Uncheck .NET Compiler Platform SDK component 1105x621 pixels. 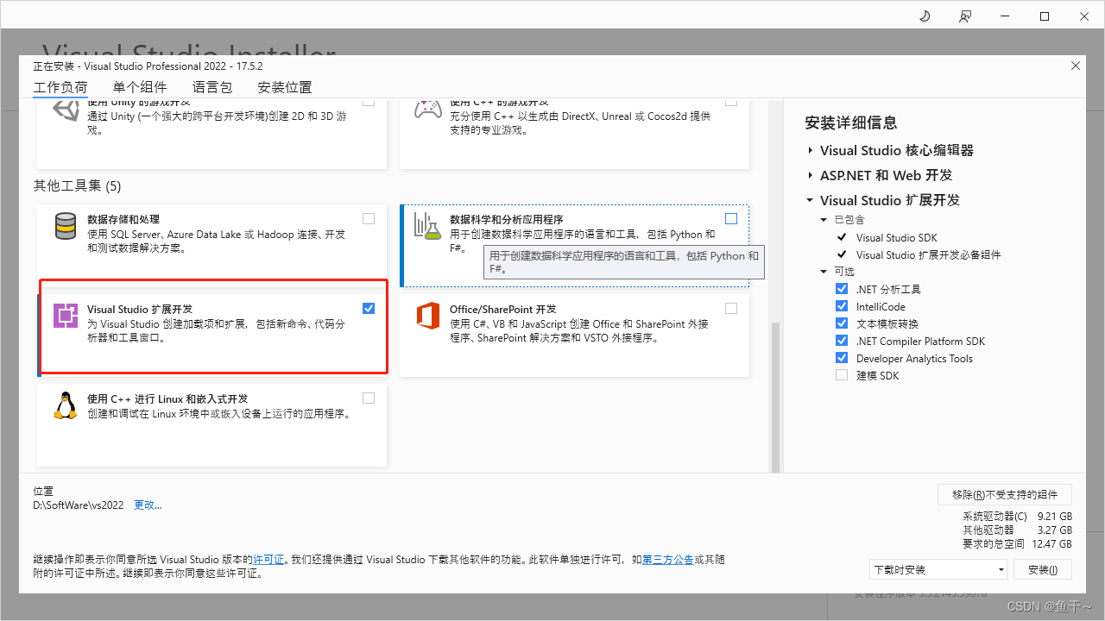[842, 341]
